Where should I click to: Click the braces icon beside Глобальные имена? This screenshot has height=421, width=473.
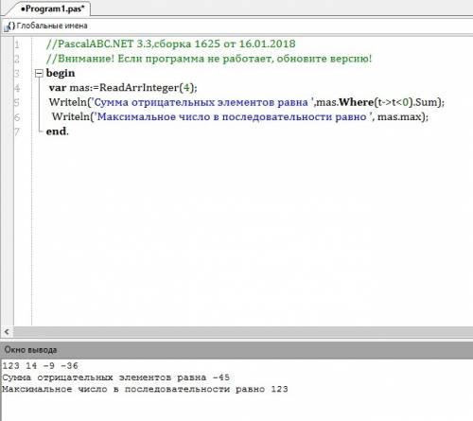10,26
